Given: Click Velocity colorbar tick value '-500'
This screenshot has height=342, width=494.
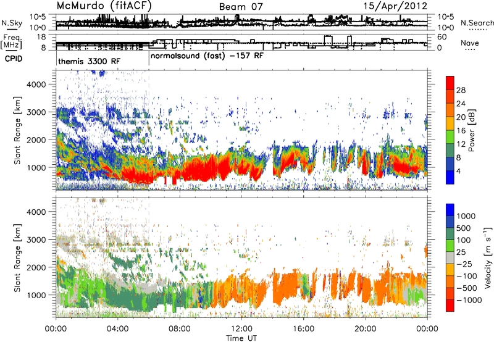Looking at the screenshot, I should coord(466,288).
